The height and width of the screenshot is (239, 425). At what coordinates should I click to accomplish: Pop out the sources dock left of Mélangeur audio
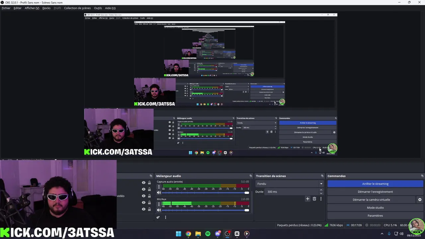[151, 176]
